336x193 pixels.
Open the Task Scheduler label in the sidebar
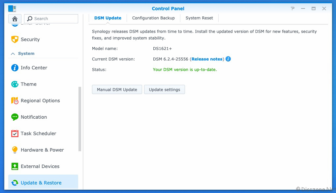38,133
